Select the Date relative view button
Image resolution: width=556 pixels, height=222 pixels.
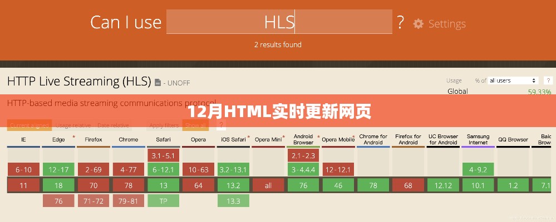coord(113,125)
